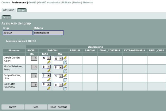Screen dimensions: 166x111
Task: Open the Professorat menu
Action: coord(19,2)
